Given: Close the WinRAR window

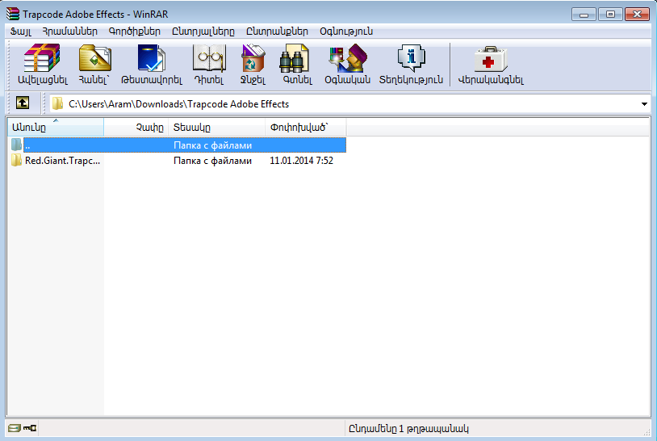Looking at the screenshot, I should 637,15.
